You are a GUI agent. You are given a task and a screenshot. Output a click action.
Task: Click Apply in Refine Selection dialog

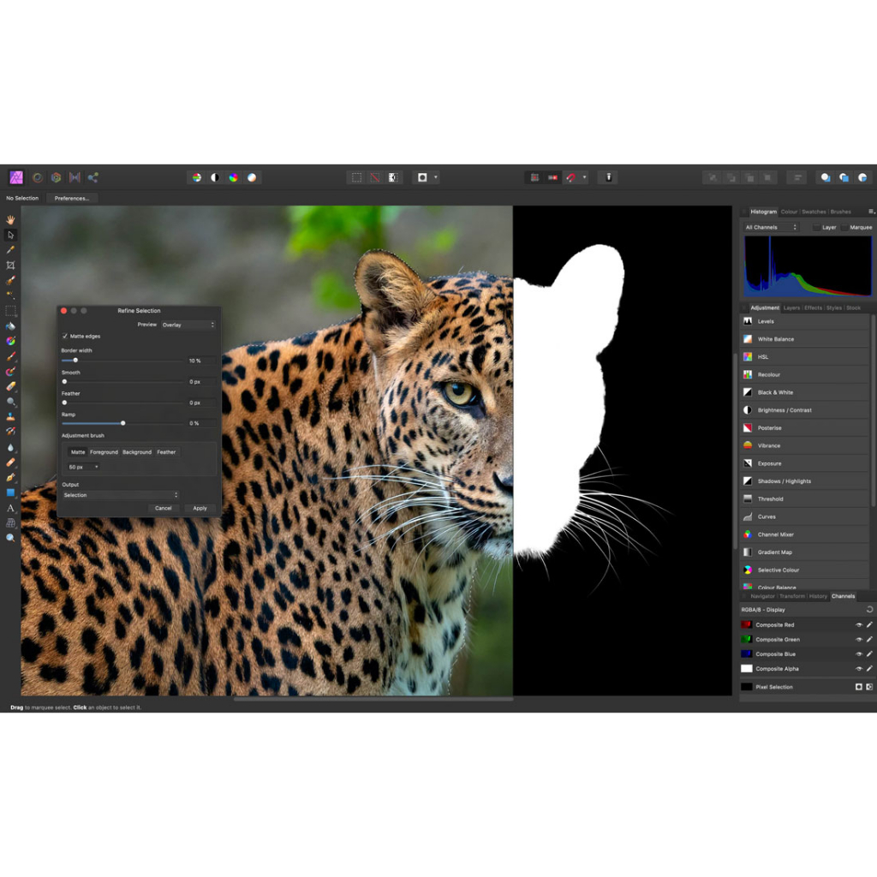[x=200, y=509]
